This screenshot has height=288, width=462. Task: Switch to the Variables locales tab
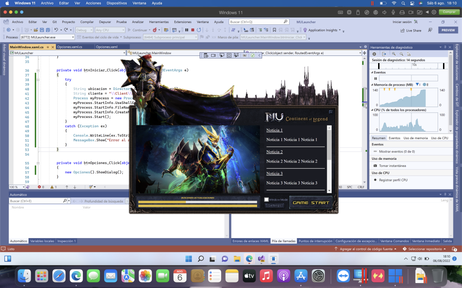42,241
